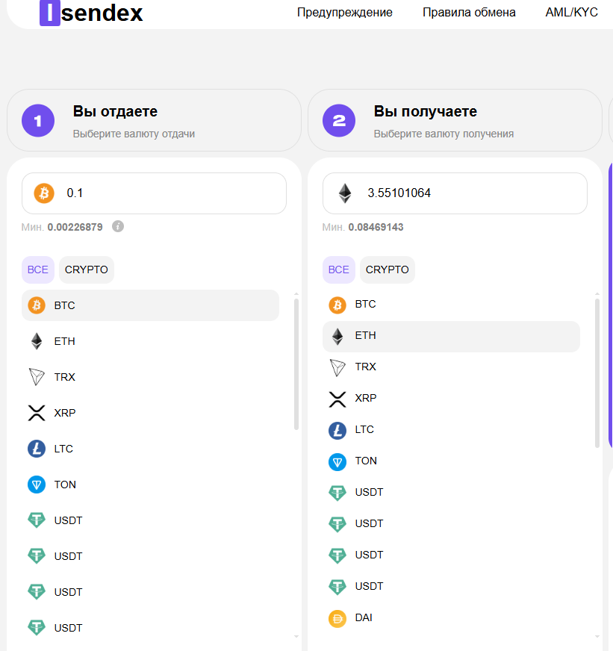The height and width of the screenshot is (651, 613).
Task: Choose XRP in the give currency list
Action: point(150,413)
